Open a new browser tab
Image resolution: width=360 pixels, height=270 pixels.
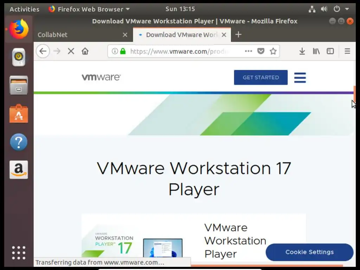(x=238, y=34)
